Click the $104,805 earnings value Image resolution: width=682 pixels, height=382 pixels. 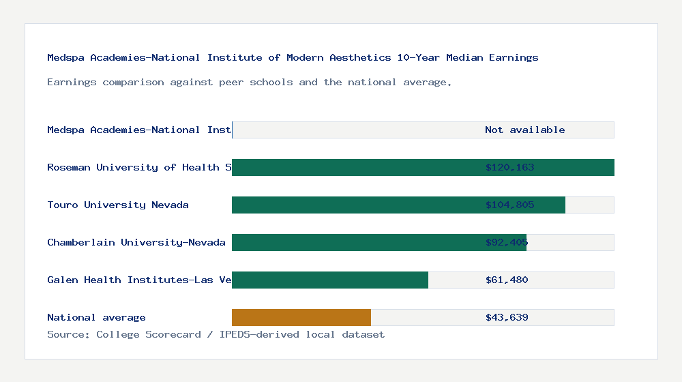pyautogui.click(x=509, y=205)
